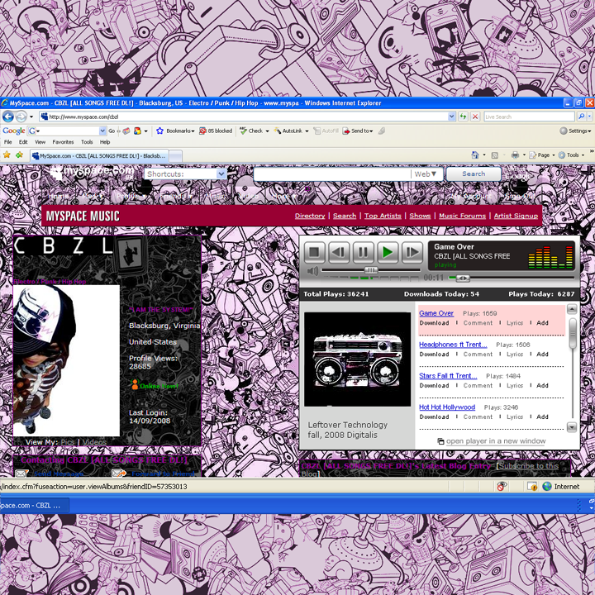Click the address bar URL field
Image resolution: width=595 pixels, height=595 pixels.
tap(244, 117)
